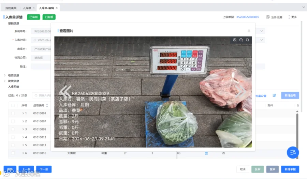
Task: Check the checkbox for row 3
Action: coord(13,129)
